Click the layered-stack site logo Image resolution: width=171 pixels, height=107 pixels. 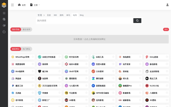point(4,5)
